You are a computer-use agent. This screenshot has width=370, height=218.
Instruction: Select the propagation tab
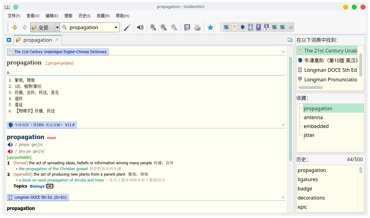(x=38, y=40)
